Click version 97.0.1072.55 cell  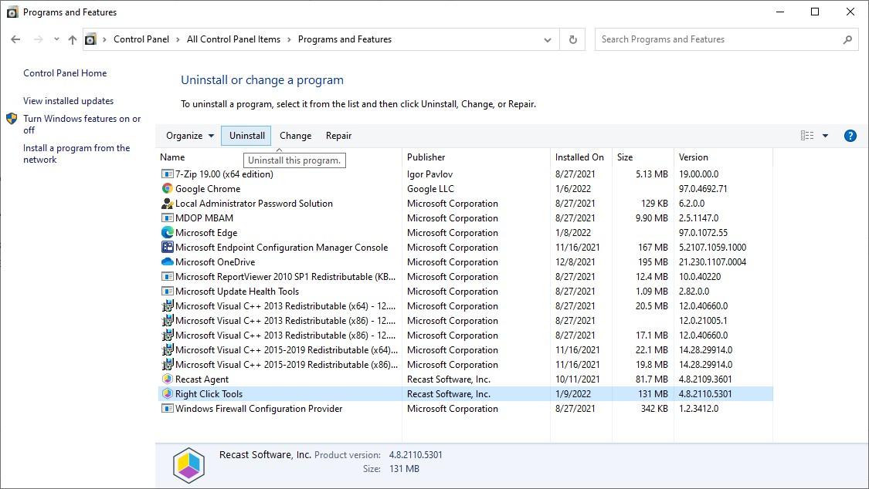click(703, 232)
